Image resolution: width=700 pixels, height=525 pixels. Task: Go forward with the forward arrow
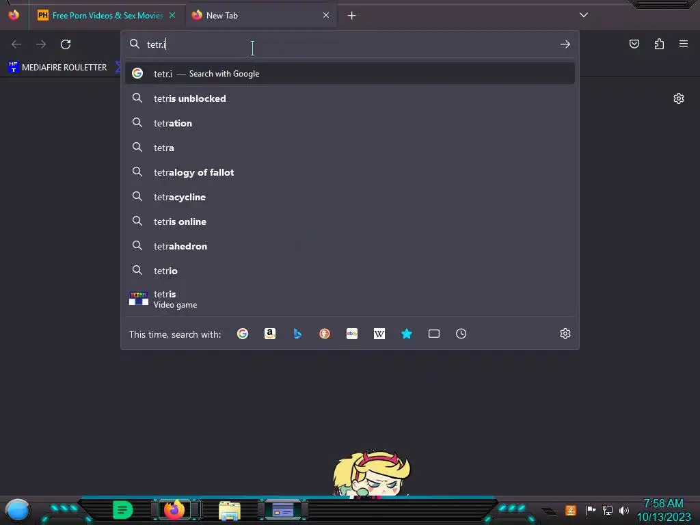(x=41, y=44)
